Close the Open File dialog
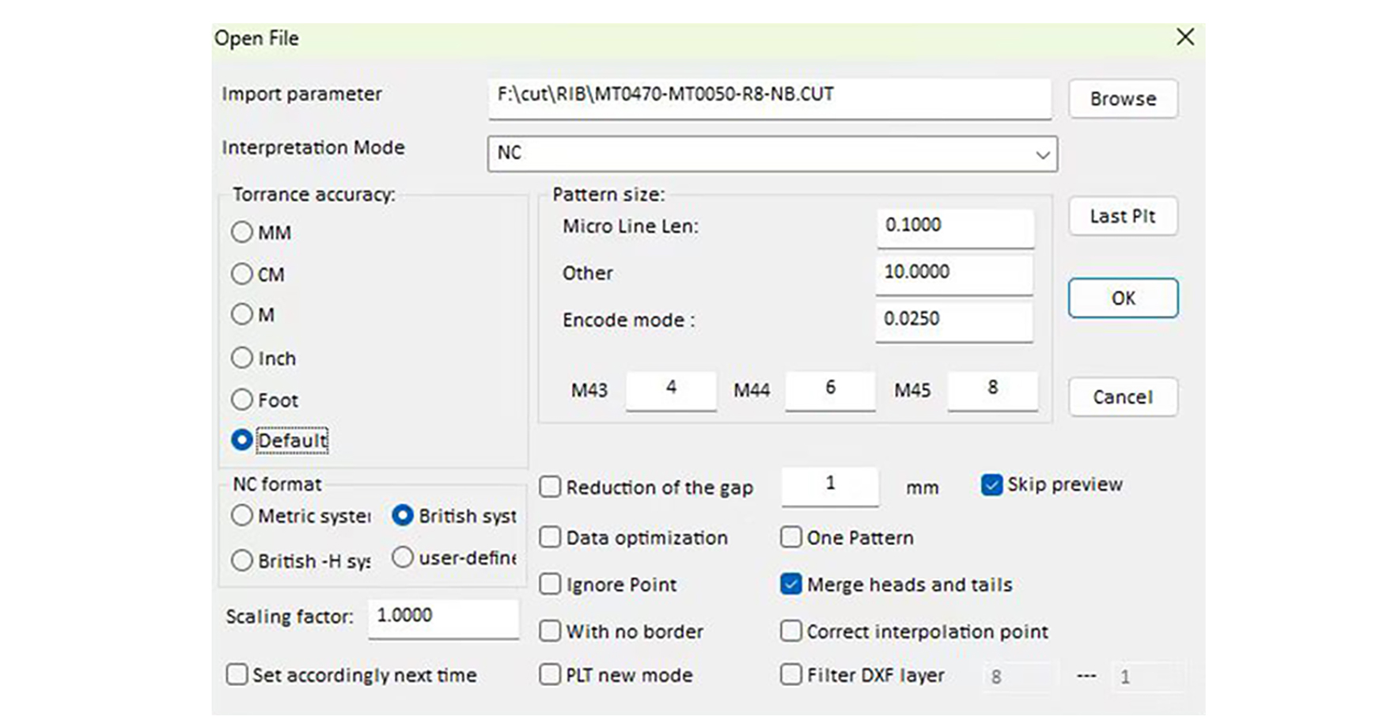Viewport: 1391px width, 728px height. 1184,37
